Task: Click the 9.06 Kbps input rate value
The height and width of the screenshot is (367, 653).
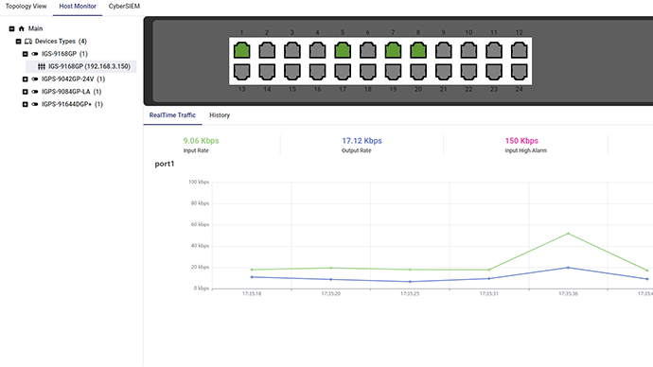Action: (201, 141)
